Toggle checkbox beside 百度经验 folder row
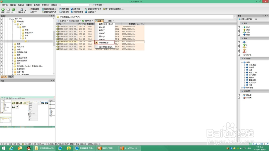Viewport: 269px width, 151px height. coord(2,21)
